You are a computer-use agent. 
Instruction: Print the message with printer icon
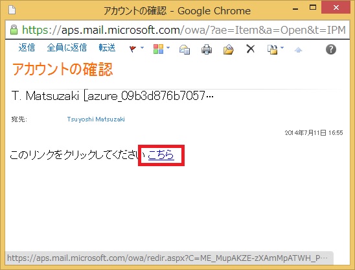pyautogui.click(x=207, y=49)
